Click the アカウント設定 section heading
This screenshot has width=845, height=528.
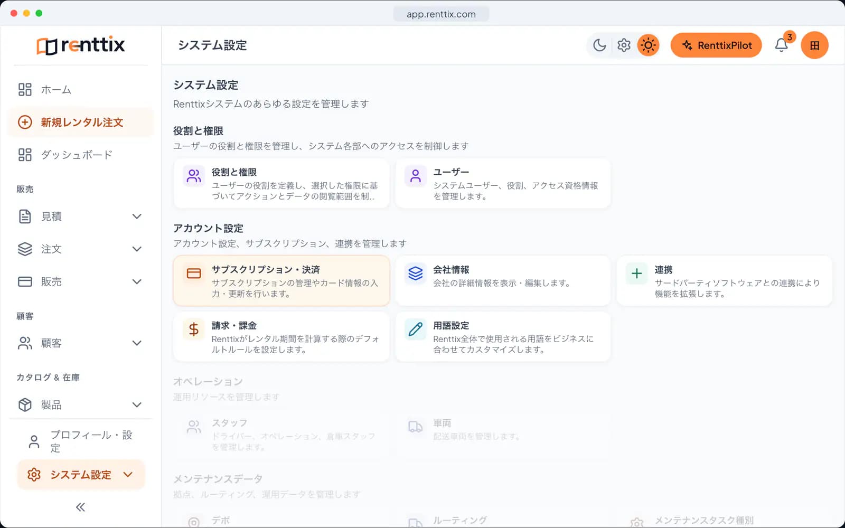[x=208, y=228]
